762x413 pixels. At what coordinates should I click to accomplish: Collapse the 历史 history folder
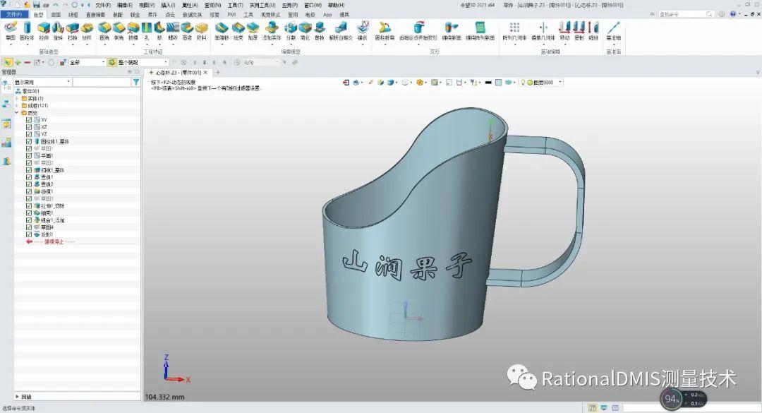point(17,113)
